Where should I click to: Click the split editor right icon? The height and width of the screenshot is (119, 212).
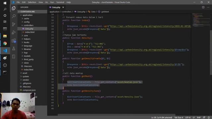click(x=203, y=7)
